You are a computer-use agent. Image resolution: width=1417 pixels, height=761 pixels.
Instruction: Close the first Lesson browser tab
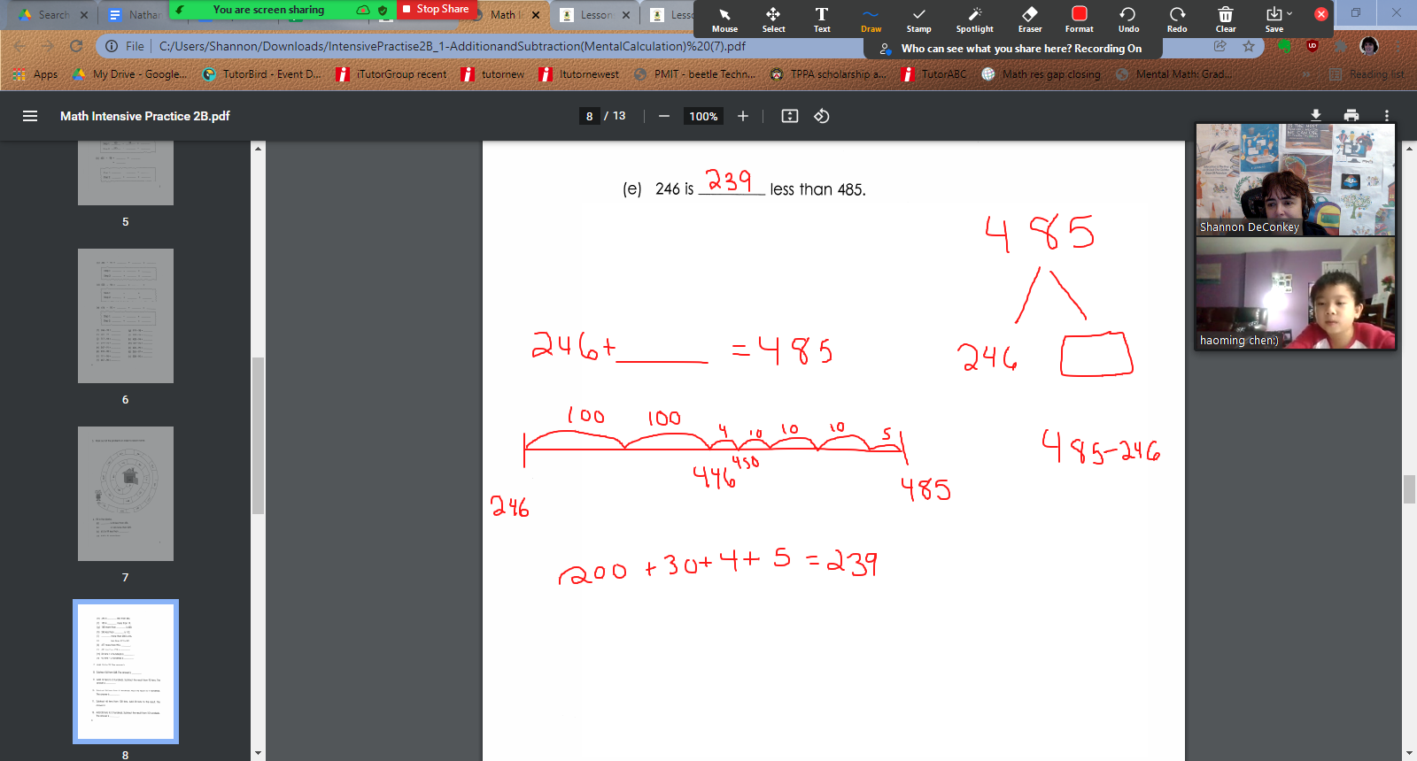click(x=626, y=15)
